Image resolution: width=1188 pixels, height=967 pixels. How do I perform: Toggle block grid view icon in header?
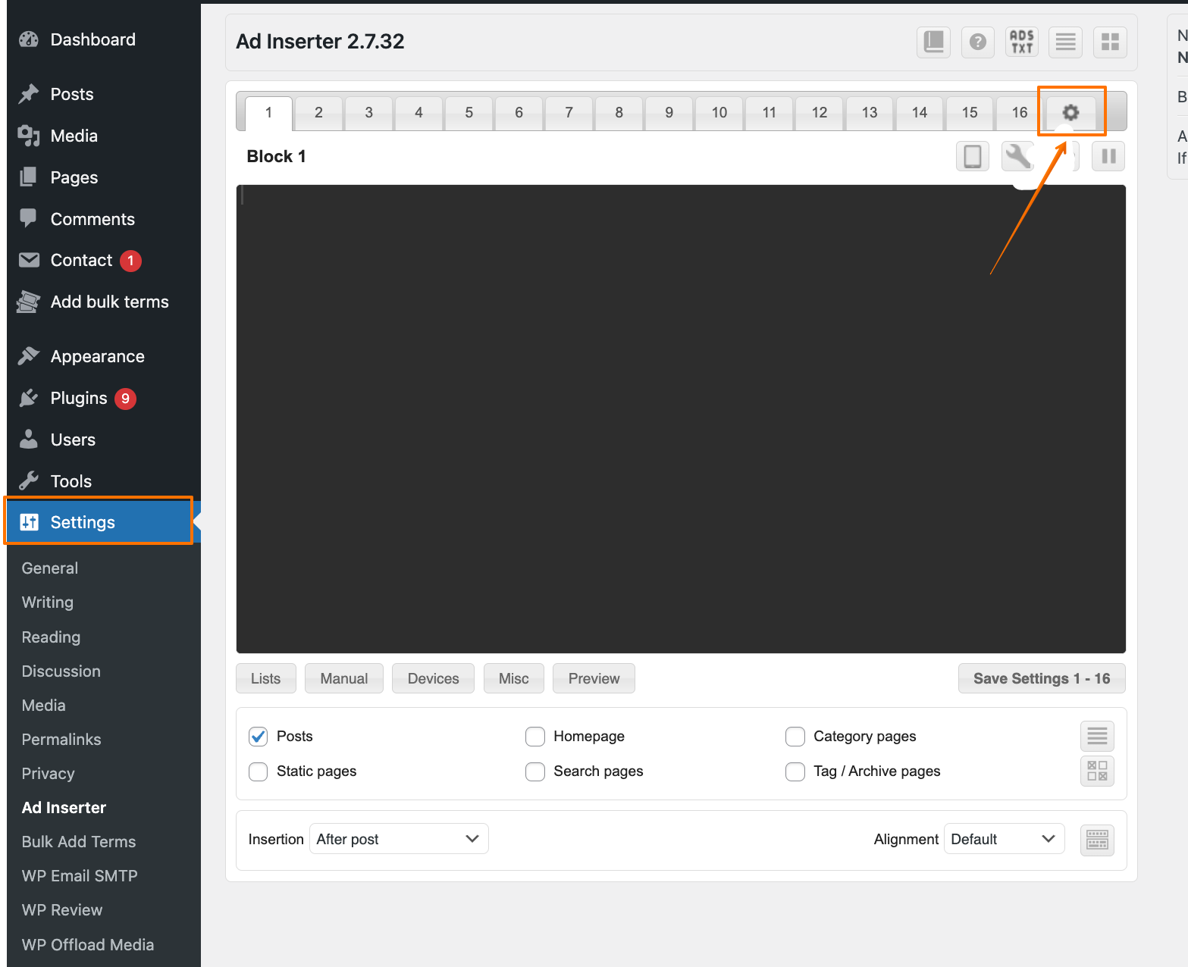click(x=1110, y=42)
